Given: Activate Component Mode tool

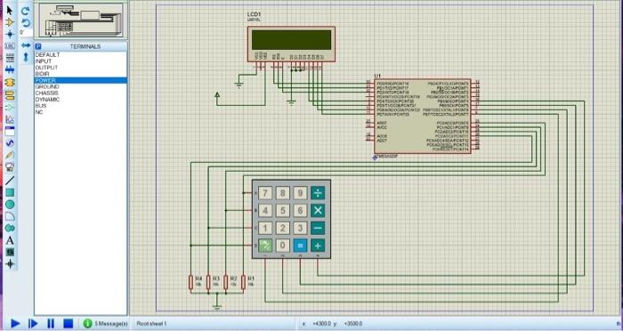Looking at the screenshot, I should pyautogui.click(x=10, y=22).
